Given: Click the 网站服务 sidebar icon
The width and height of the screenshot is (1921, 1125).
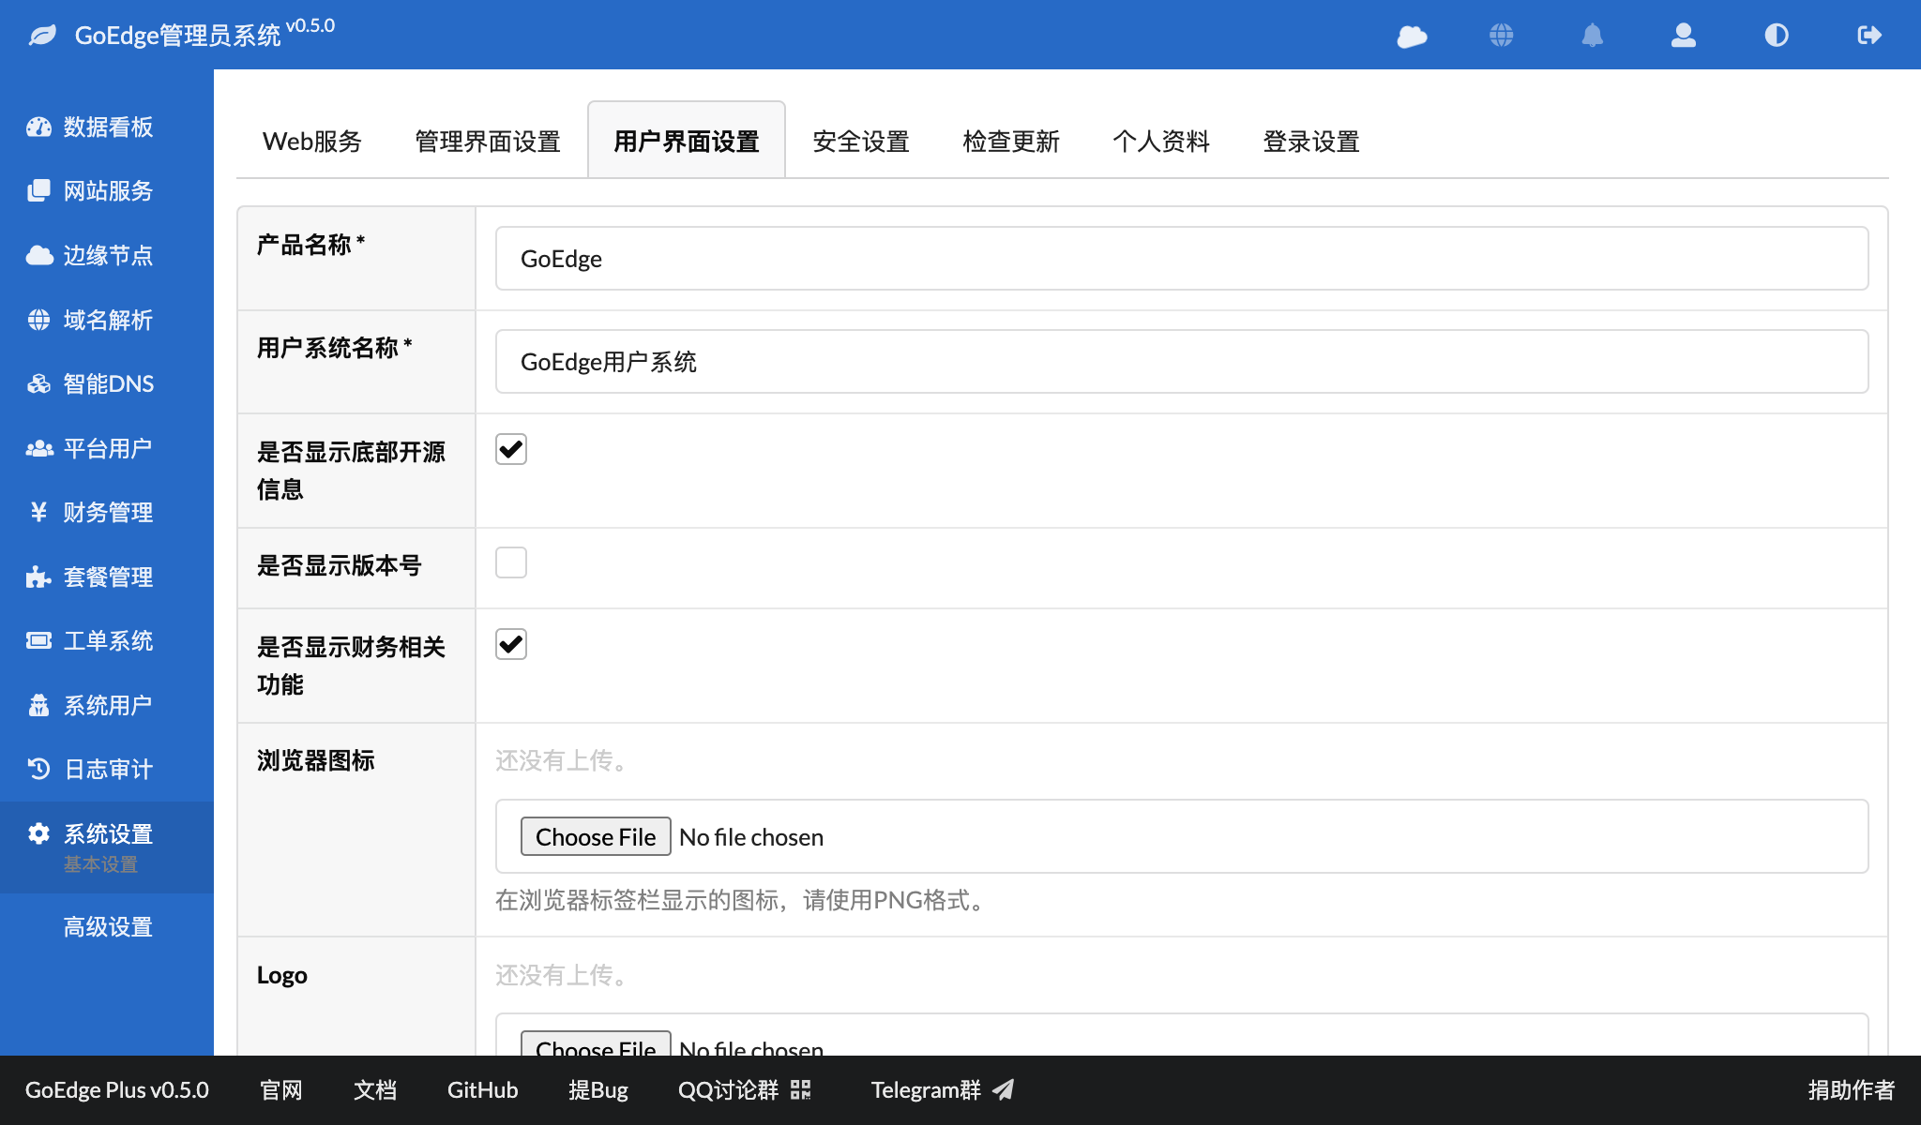Looking at the screenshot, I should tap(38, 190).
